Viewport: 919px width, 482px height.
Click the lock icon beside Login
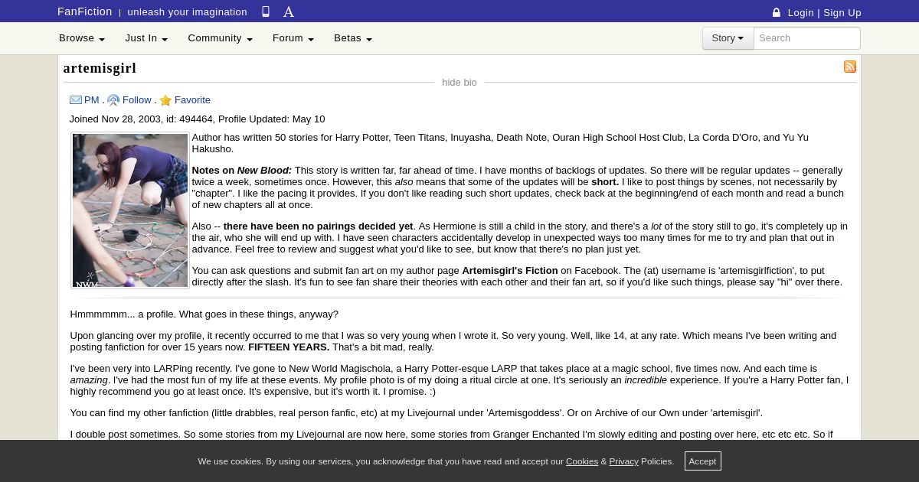[x=777, y=12]
